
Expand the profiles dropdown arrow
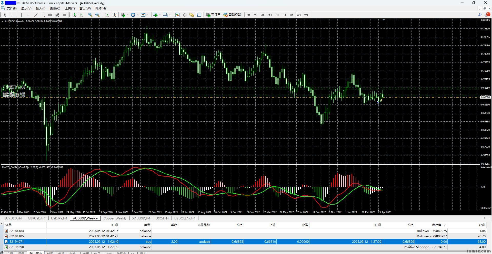[x=170, y=15]
